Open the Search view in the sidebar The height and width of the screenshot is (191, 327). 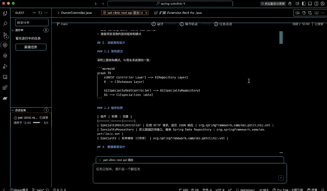[5, 24]
